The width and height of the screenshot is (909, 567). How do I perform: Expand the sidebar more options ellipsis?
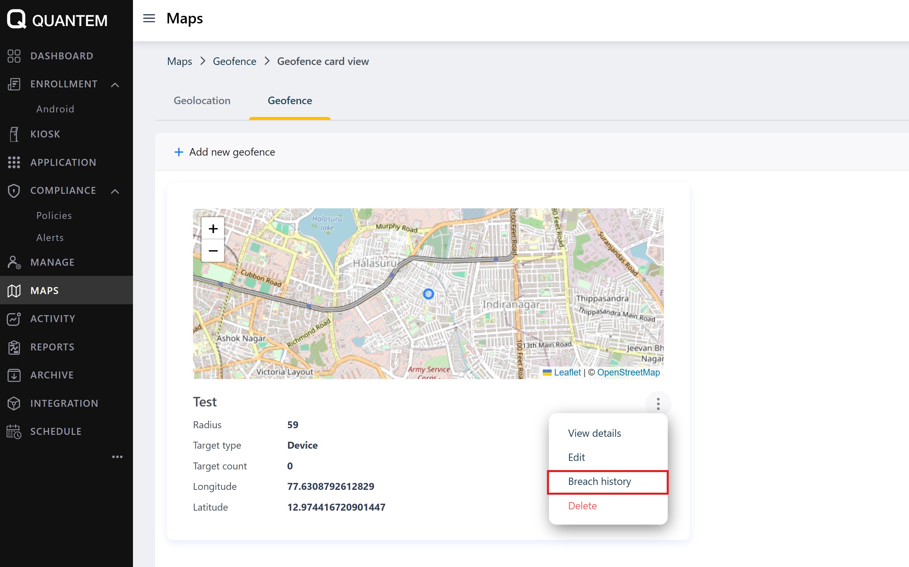117,457
